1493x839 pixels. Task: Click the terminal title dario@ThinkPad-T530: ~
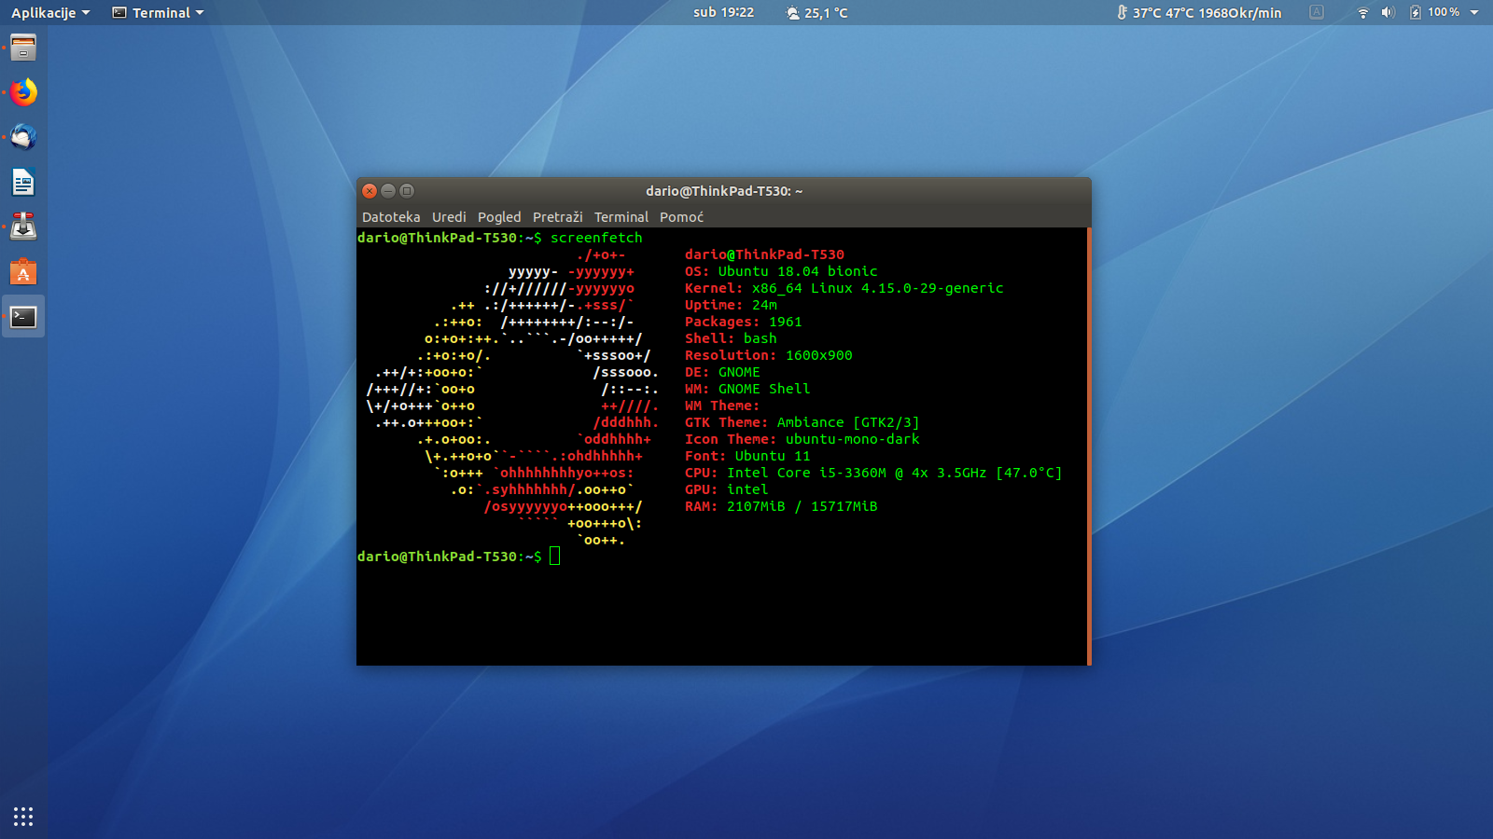coord(724,191)
